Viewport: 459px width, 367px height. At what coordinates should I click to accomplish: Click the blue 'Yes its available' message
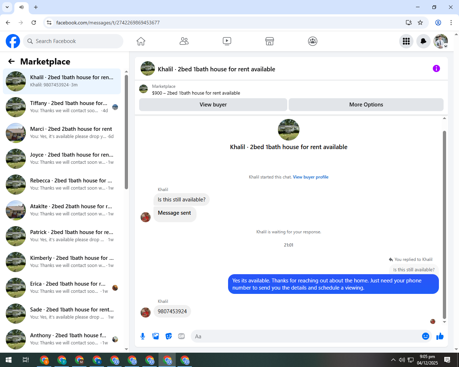[x=333, y=284]
